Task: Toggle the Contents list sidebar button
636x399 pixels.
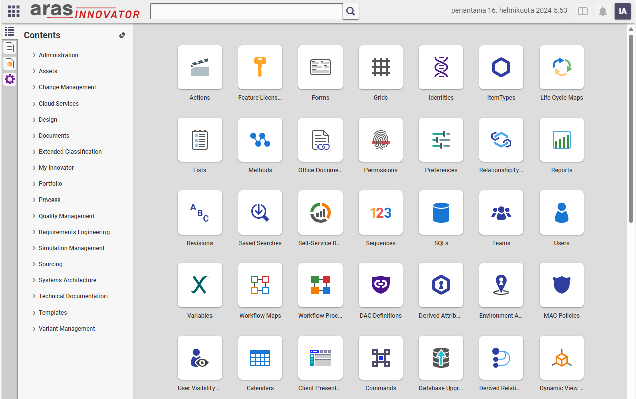Action: [10, 31]
